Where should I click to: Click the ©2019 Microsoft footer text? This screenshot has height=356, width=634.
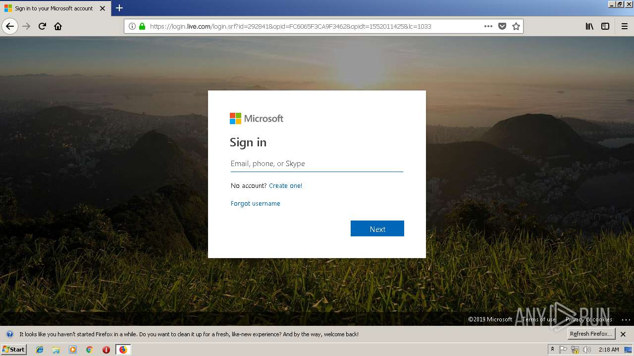click(x=490, y=319)
